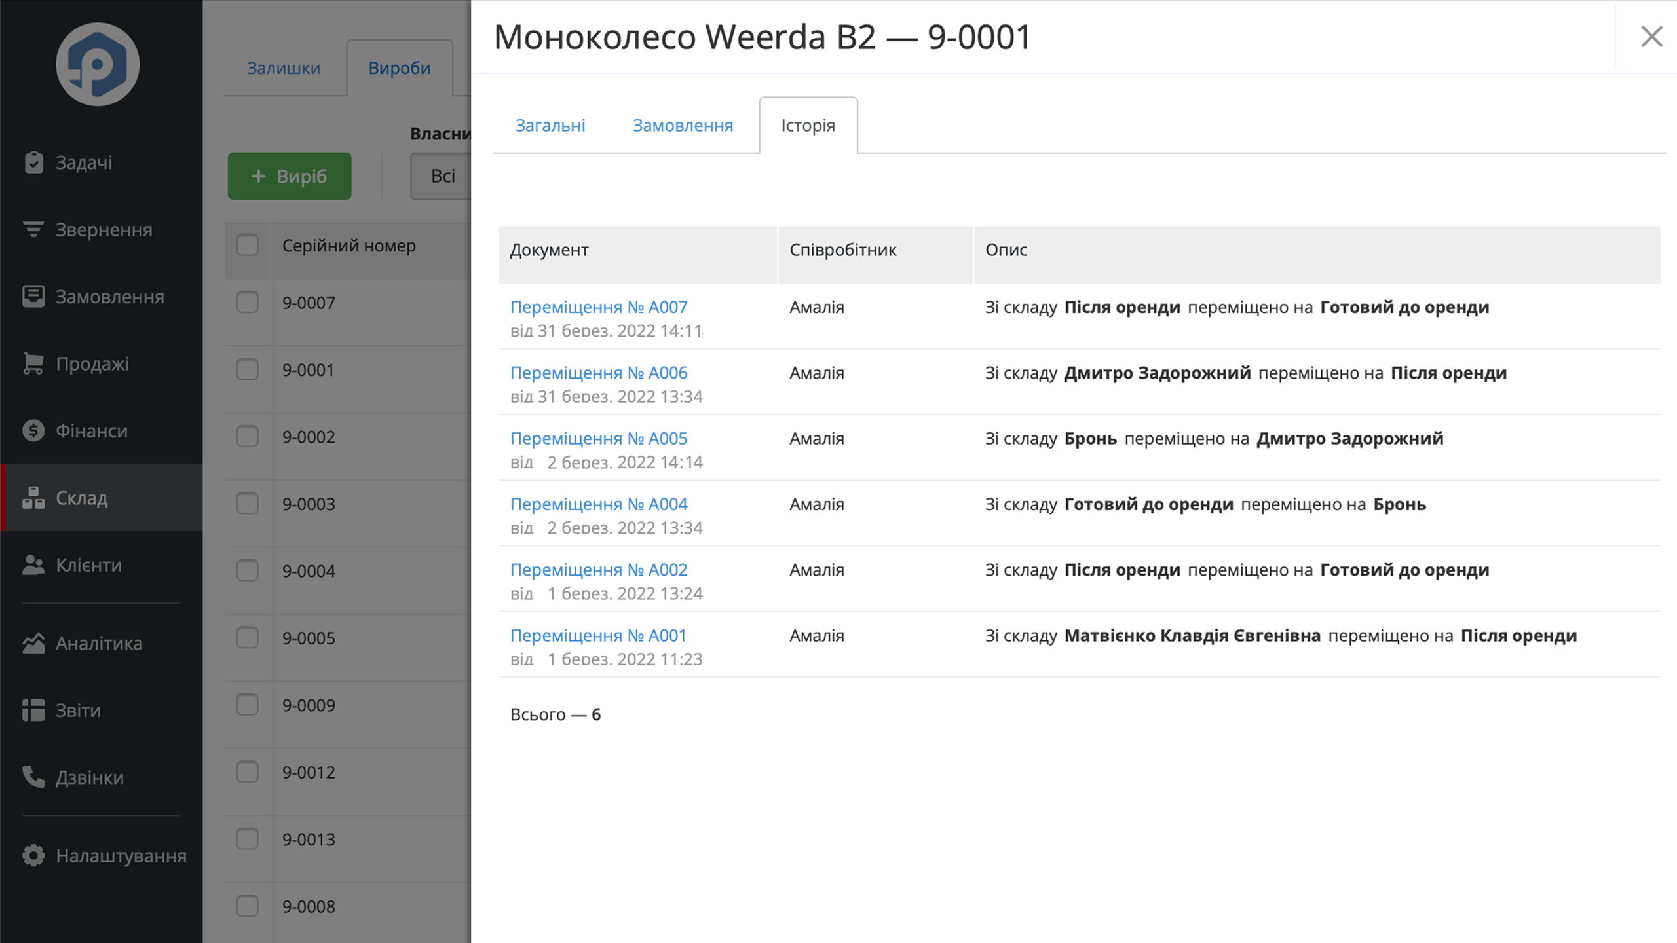Open link Переміщення № A001

[x=598, y=635]
